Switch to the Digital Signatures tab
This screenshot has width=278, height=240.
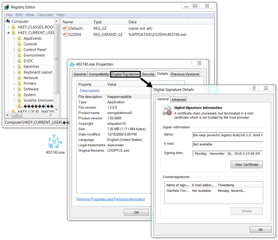tap(125, 74)
